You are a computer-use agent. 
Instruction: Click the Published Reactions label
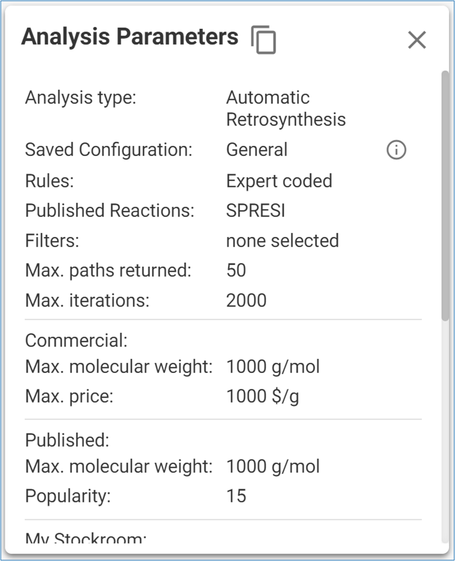tap(110, 211)
